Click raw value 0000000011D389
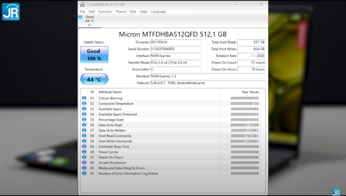This screenshot has width=346, height=196. coord(244,125)
